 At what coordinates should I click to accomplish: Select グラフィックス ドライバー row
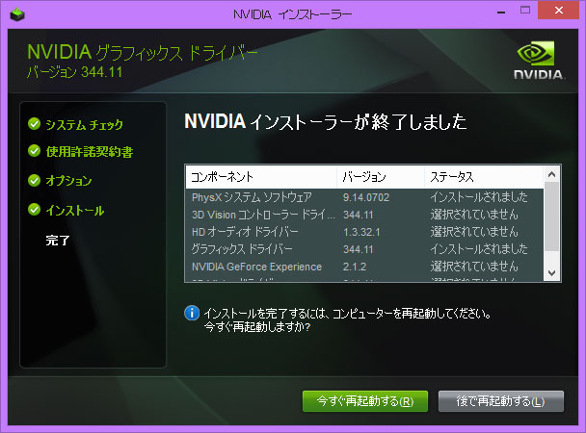pyautogui.click(x=364, y=249)
